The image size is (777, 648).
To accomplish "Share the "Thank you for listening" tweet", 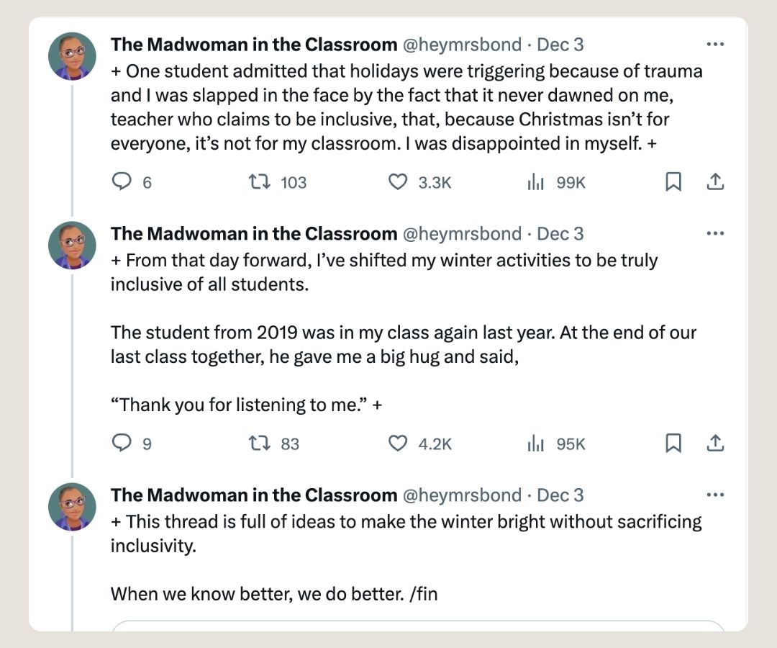I will pos(715,444).
